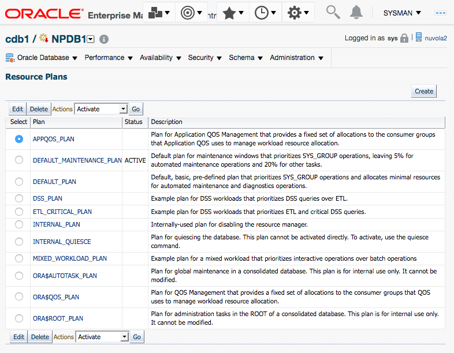Viewport: 454px width, 353px height.
Task: Open the Favorites star menu
Action: pos(233,13)
